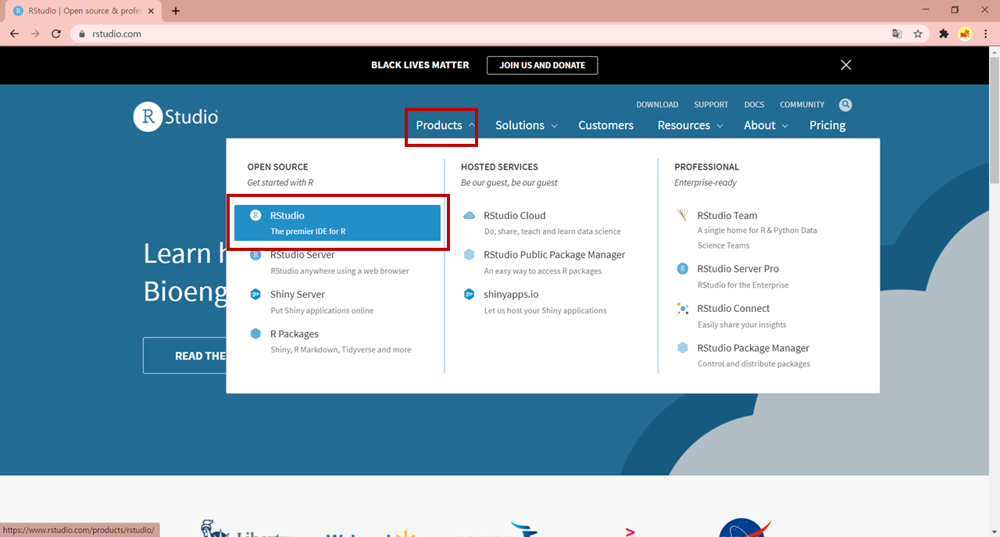
Task: Click the browser forward arrow
Action: (x=35, y=34)
